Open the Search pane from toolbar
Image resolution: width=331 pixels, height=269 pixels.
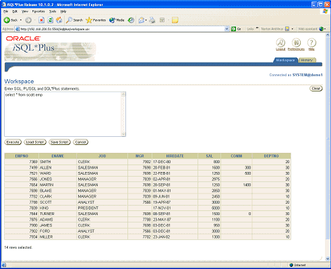point(74,20)
